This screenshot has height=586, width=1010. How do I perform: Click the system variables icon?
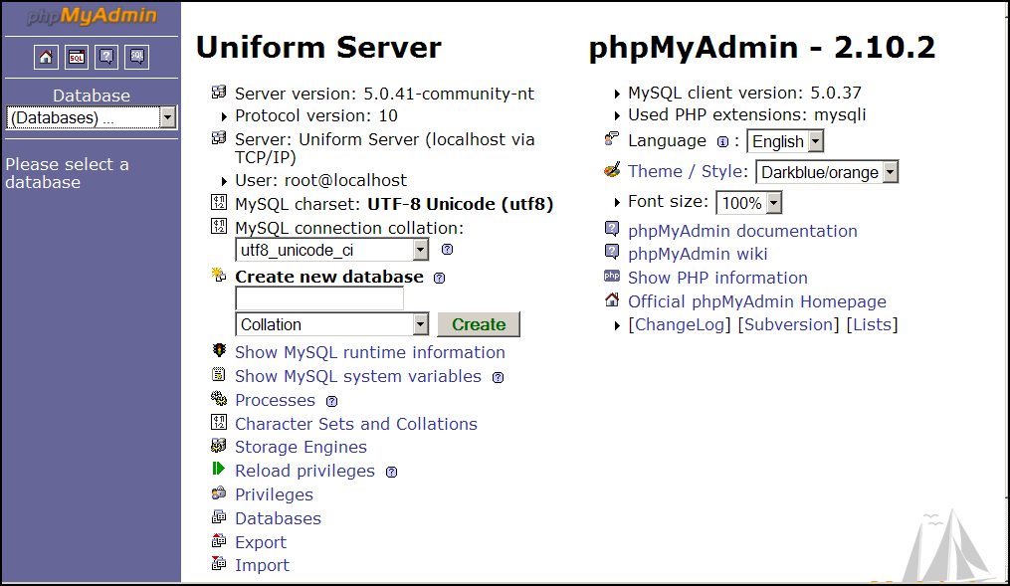[219, 374]
